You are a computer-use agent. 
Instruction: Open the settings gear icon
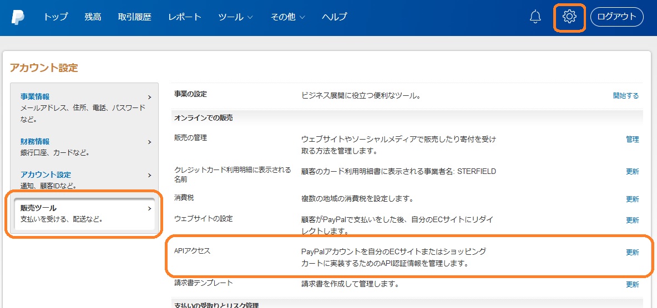569,17
